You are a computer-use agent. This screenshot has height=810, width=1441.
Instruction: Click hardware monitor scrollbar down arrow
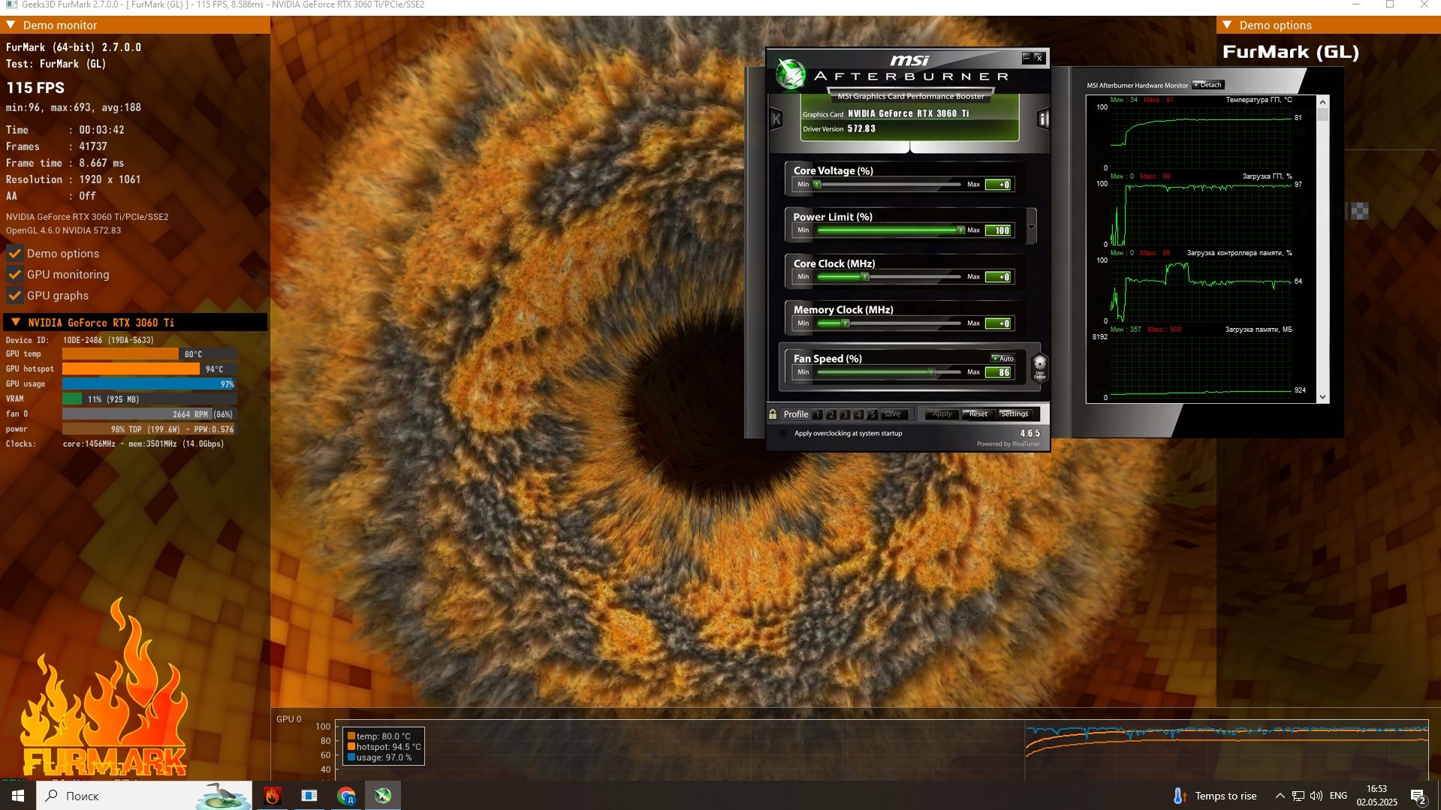coord(1322,397)
